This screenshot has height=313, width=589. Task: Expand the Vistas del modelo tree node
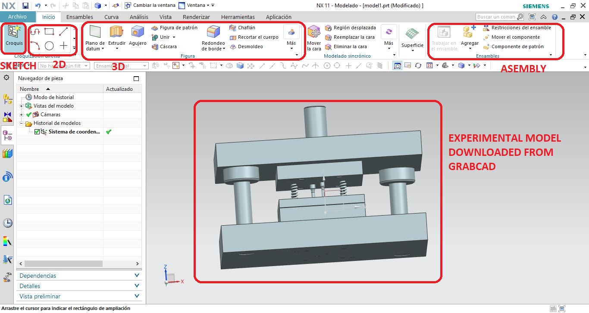pyautogui.click(x=22, y=106)
